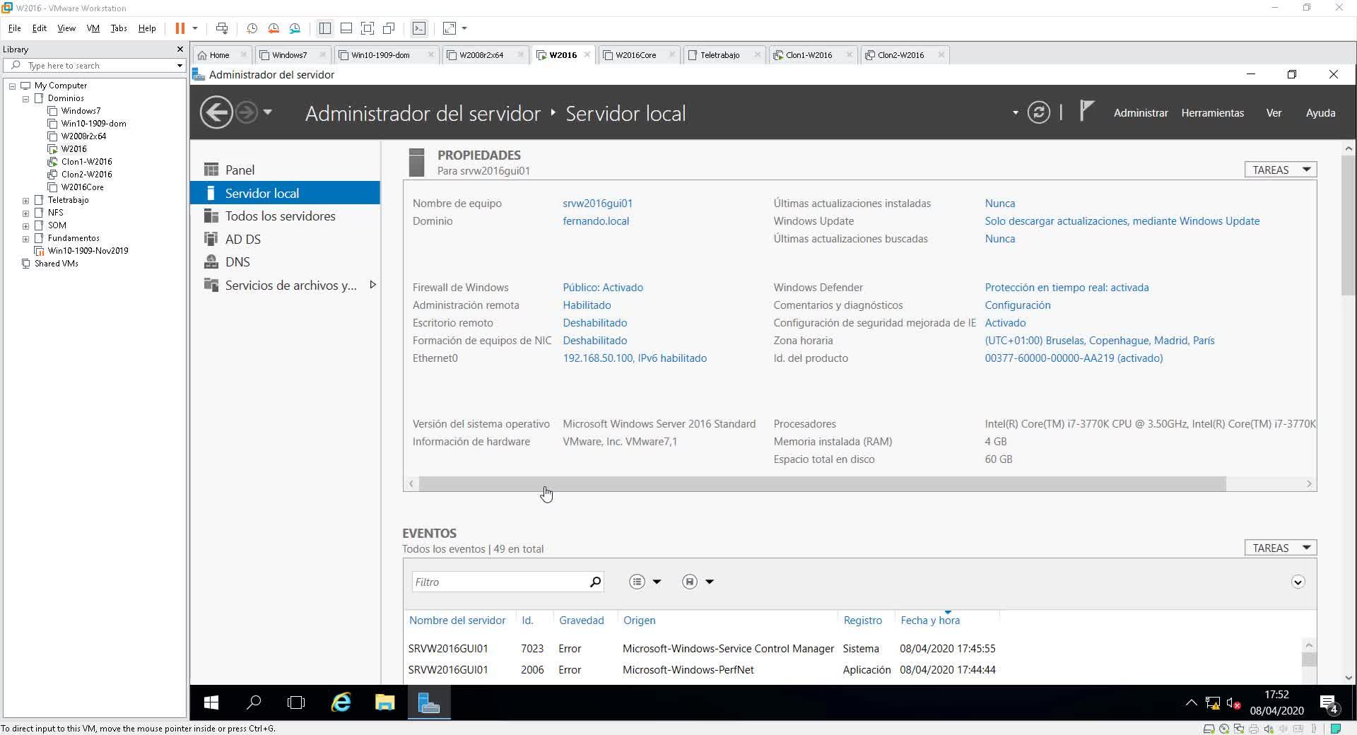Expand the Teletrabajo folder in Library
Screen dimensions: 1357x735
click(x=26, y=201)
